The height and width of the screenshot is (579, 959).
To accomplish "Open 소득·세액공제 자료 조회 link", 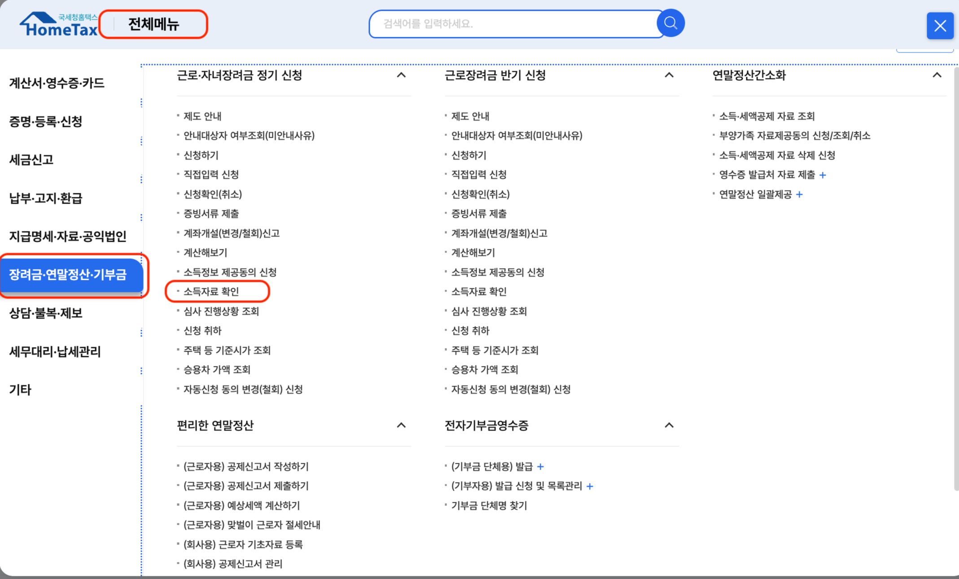I will [x=766, y=117].
